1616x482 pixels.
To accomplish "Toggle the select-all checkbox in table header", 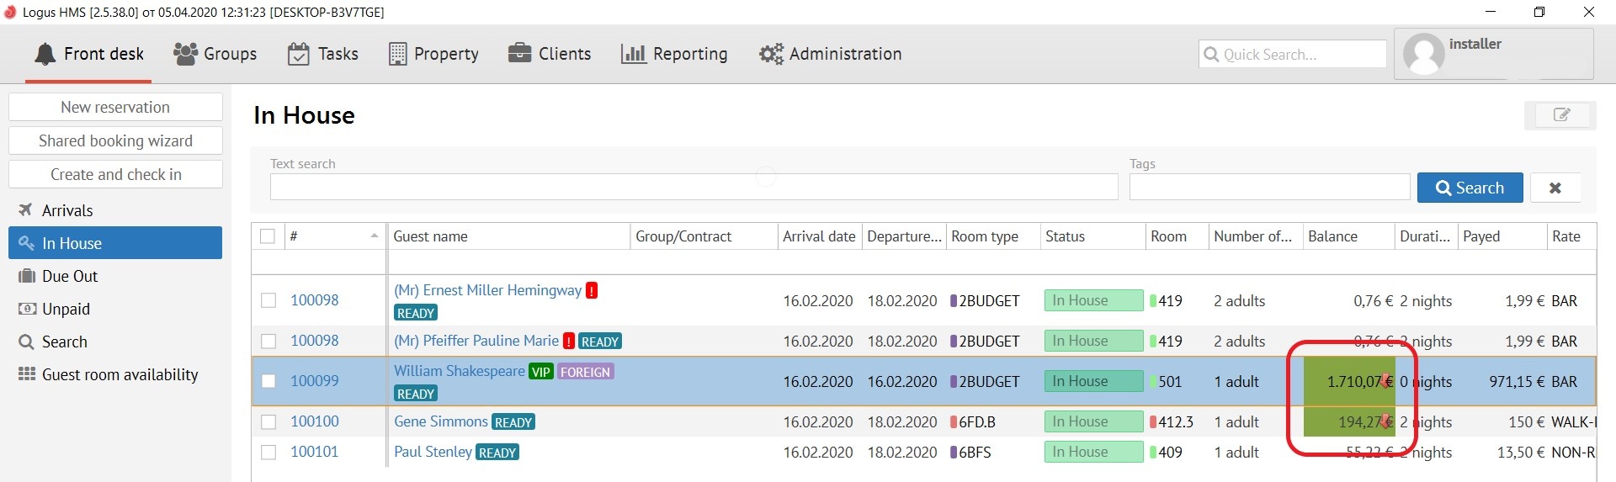I will click(268, 236).
